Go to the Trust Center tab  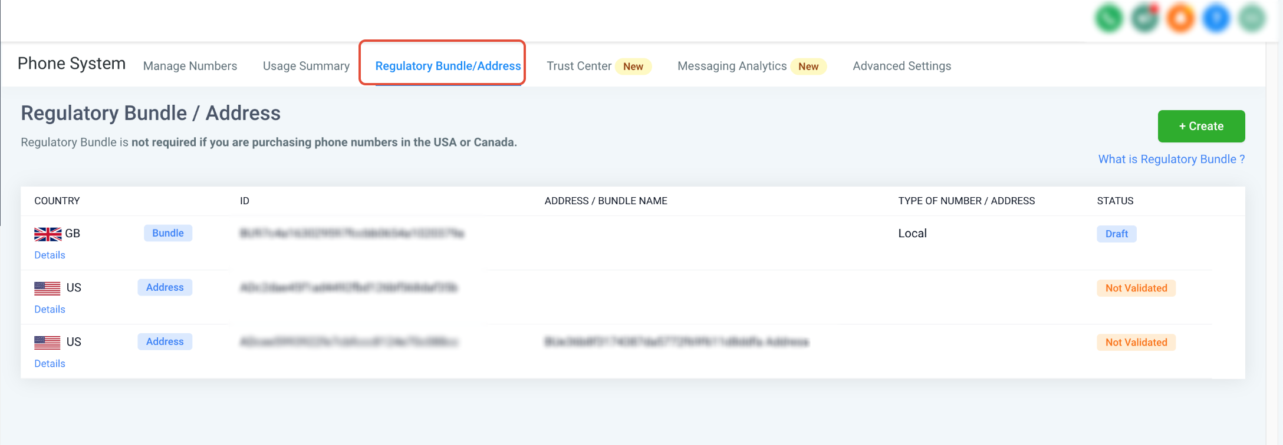click(579, 66)
